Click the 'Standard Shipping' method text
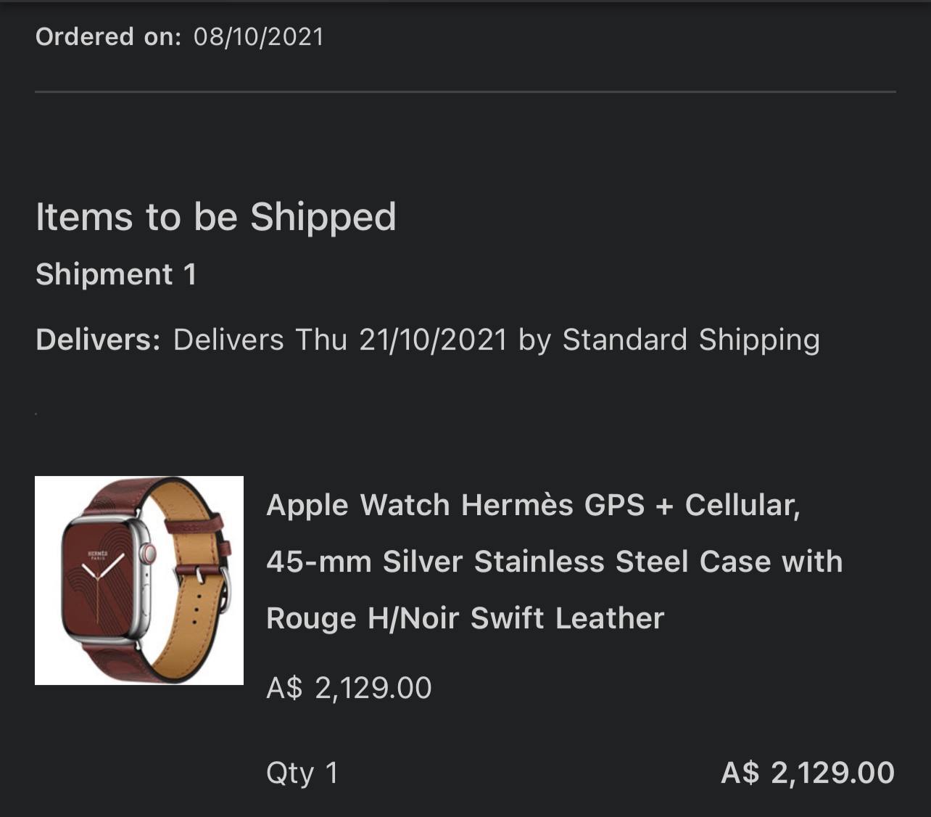This screenshot has width=931, height=817. (691, 340)
